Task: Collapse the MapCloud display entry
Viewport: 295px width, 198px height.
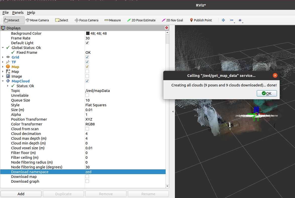Action: click(3, 81)
